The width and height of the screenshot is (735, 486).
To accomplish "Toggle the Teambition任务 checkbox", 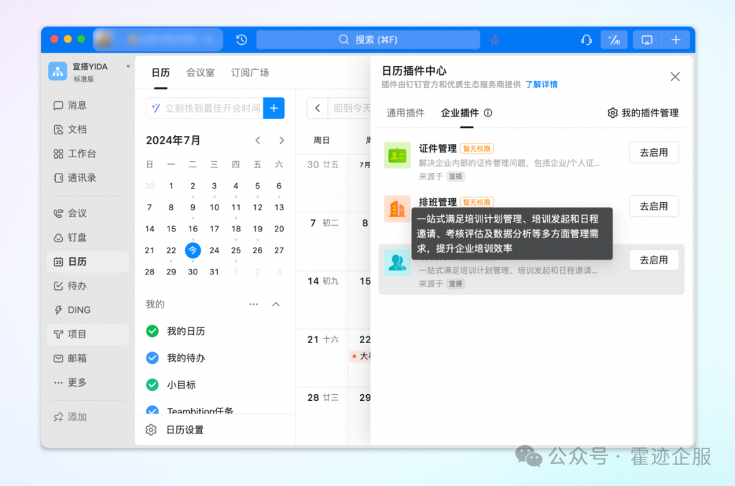I will 152,410.
